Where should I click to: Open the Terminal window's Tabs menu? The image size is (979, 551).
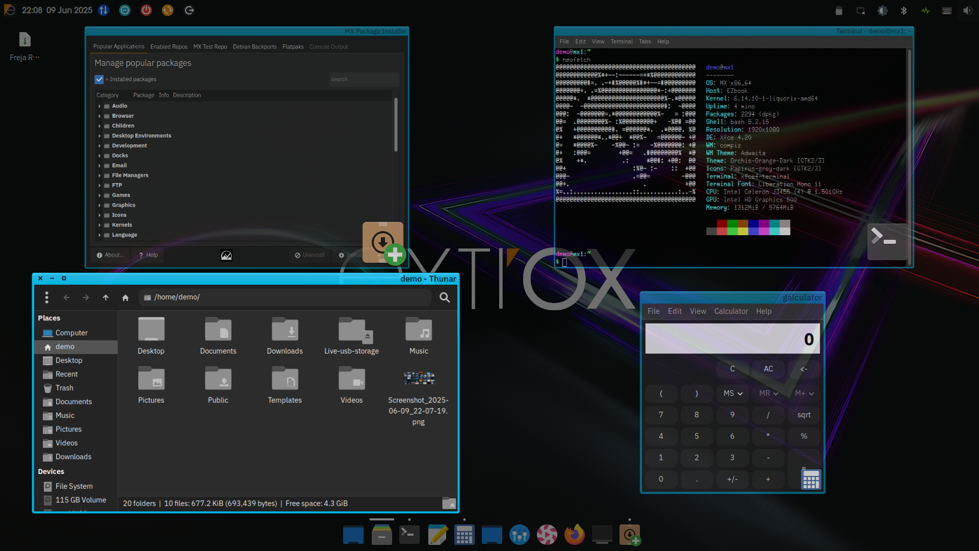click(645, 42)
